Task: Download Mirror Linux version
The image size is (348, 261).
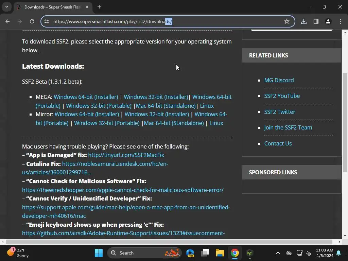Action: (216, 123)
